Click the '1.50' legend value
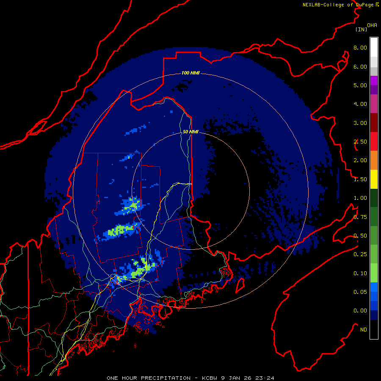Screen dimensions: 381x381 [x=360, y=179]
